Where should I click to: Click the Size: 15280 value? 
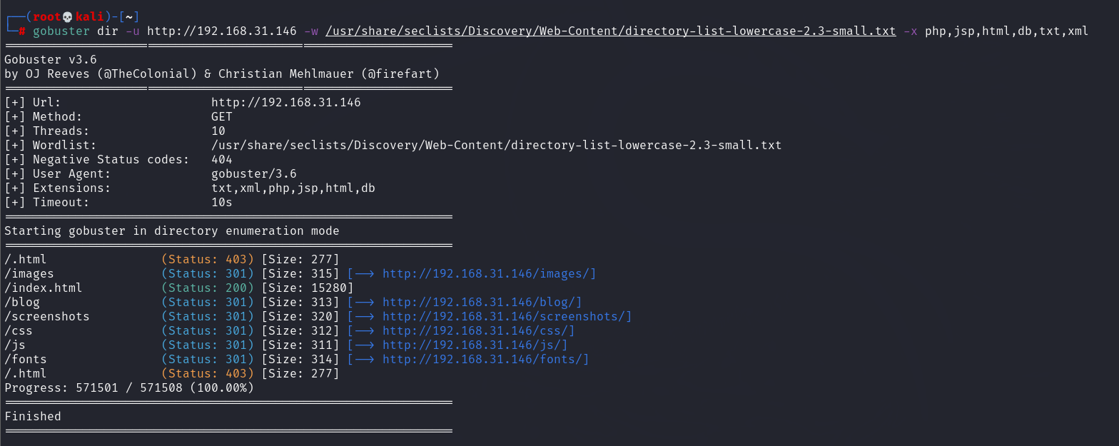(308, 288)
